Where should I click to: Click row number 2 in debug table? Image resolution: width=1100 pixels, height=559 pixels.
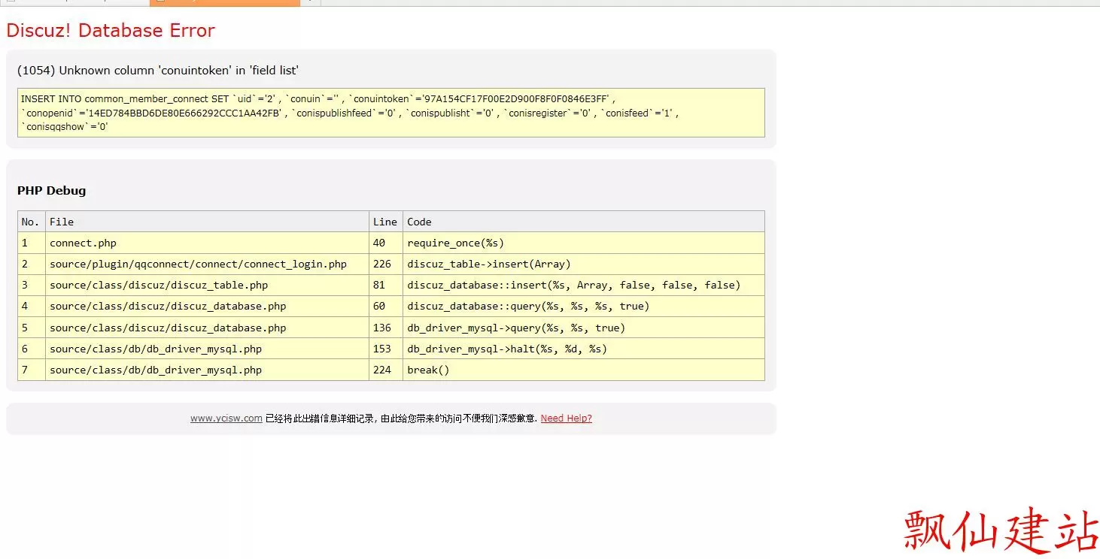pos(32,264)
